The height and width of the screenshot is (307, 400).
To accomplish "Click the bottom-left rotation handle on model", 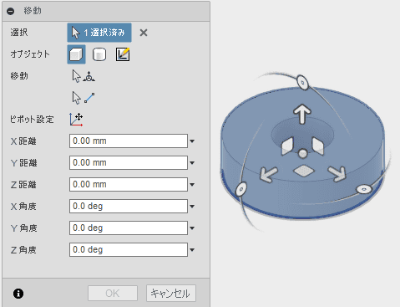I will coord(241,189).
